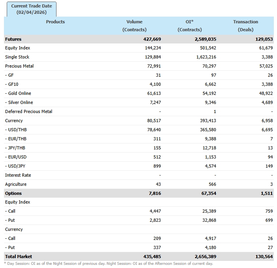Click the Options summary row label
Image resolution: width=277 pixels, height=268 pixels.
[13, 193]
